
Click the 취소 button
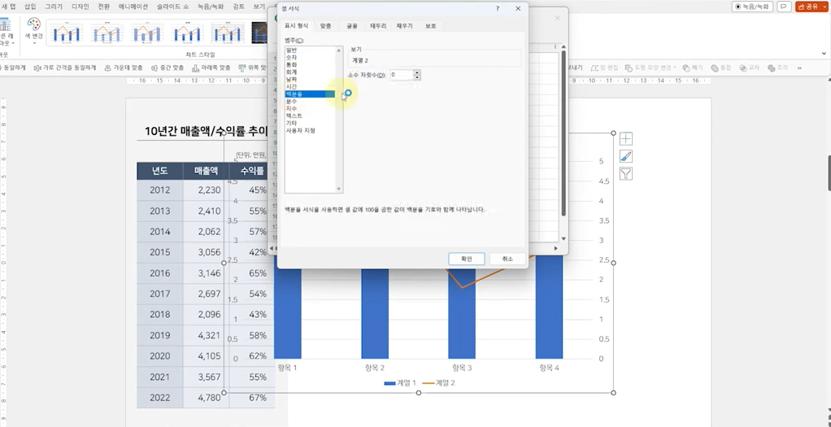[x=507, y=259]
